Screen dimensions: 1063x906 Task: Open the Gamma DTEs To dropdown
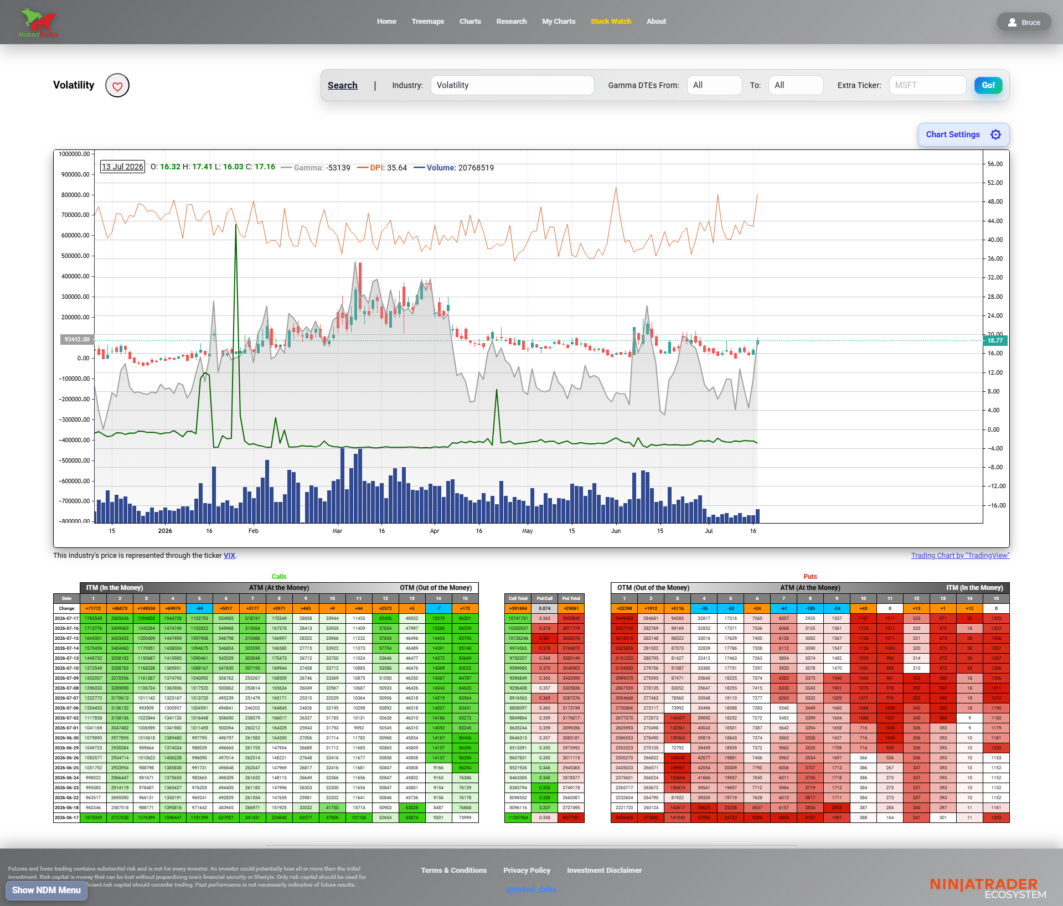click(796, 85)
